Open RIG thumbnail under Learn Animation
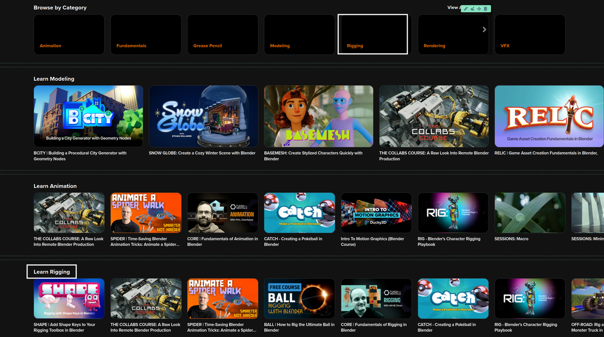This screenshot has height=337, width=604. tap(453, 212)
